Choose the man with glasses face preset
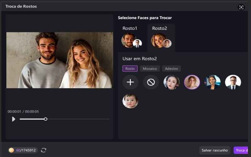251x157 pixels. 233,82
